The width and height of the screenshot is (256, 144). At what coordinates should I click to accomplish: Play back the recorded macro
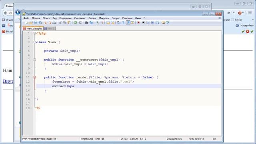point(148,22)
